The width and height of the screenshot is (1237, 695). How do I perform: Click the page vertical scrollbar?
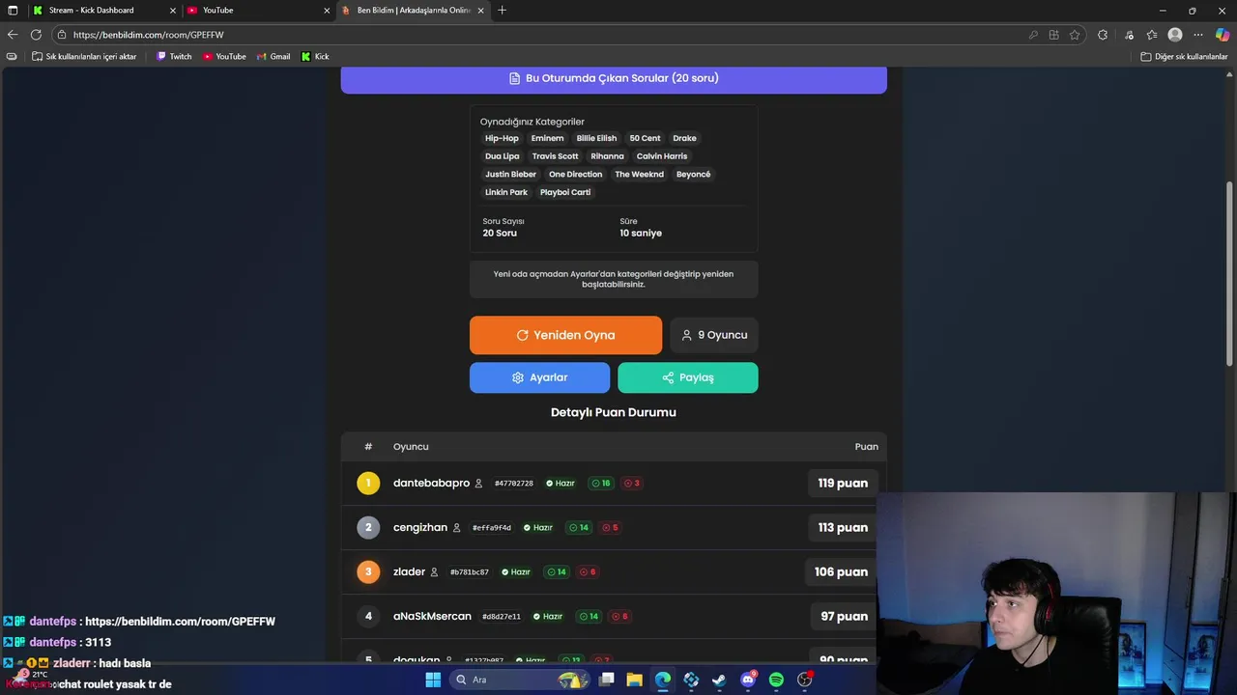[1230, 273]
